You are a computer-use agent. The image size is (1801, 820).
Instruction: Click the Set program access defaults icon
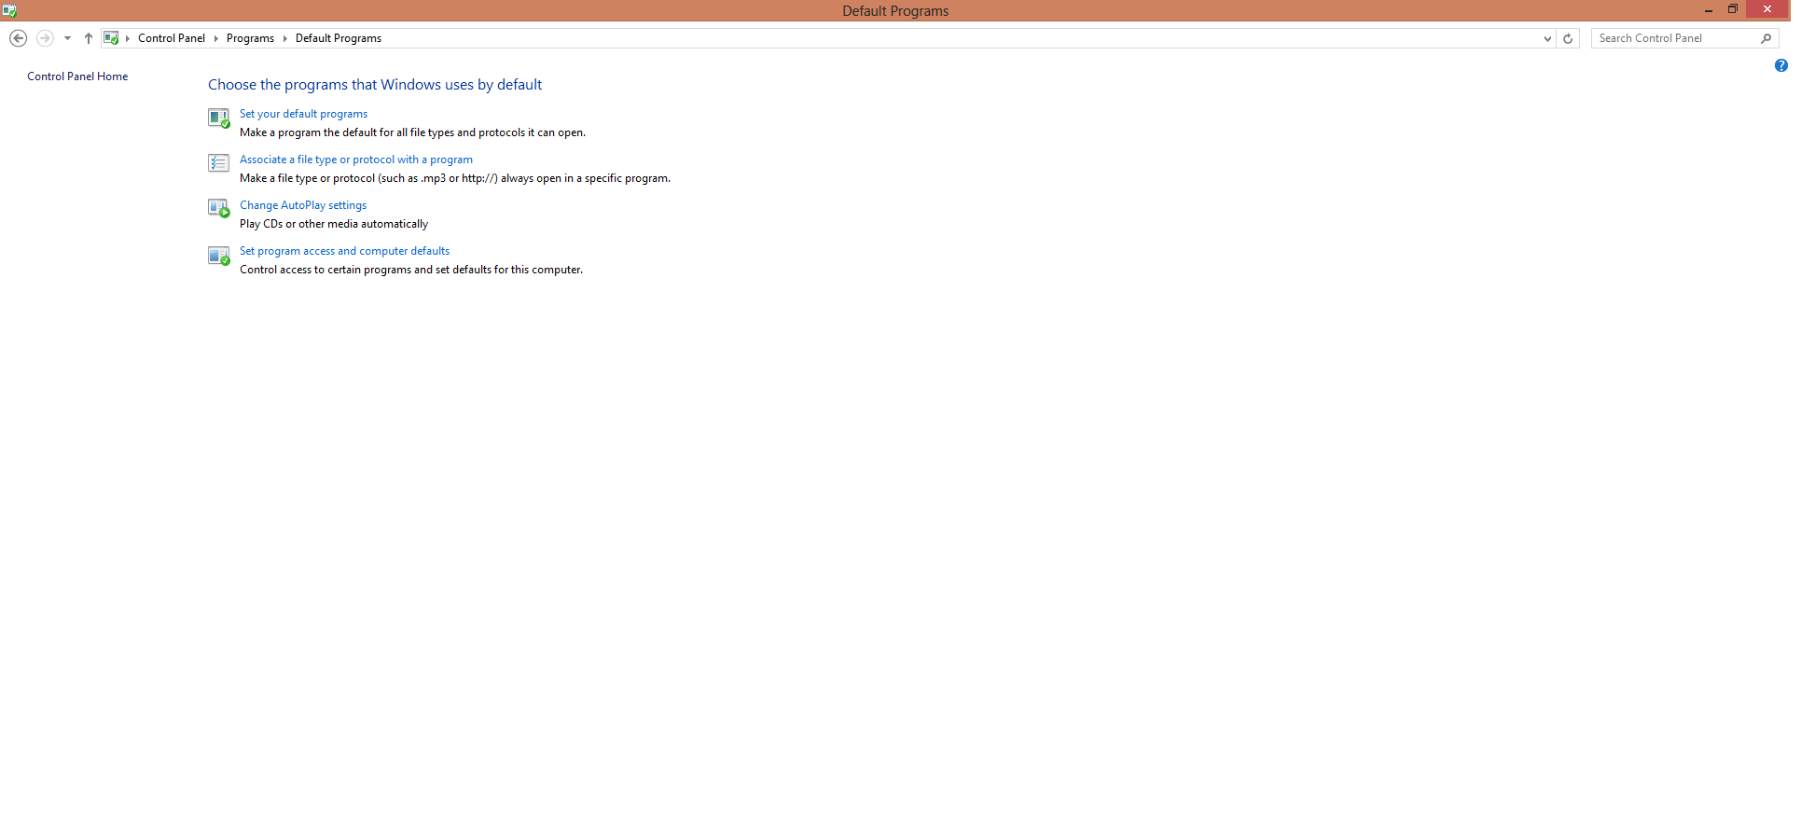pos(218,256)
